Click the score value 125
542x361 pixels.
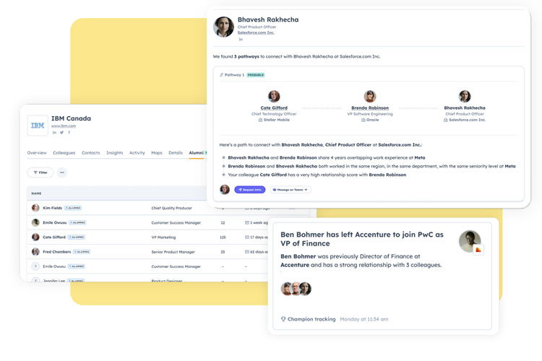(x=223, y=238)
